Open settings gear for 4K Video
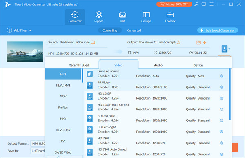 click(221, 87)
